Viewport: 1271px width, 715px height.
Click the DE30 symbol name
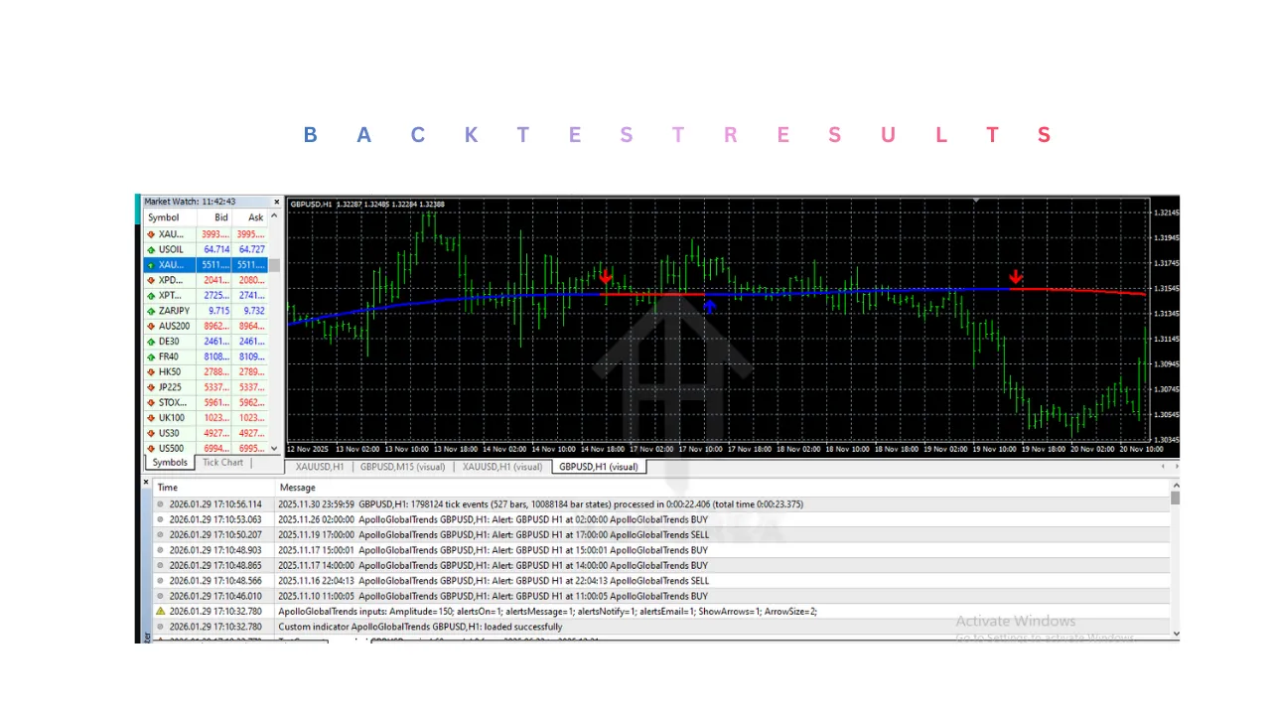tap(169, 342)
